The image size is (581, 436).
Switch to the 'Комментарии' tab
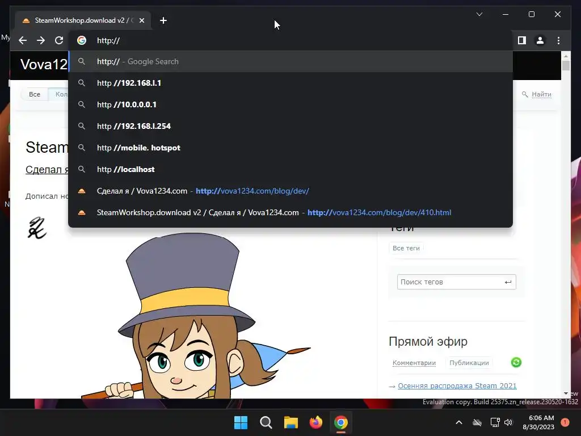(414, 363)
